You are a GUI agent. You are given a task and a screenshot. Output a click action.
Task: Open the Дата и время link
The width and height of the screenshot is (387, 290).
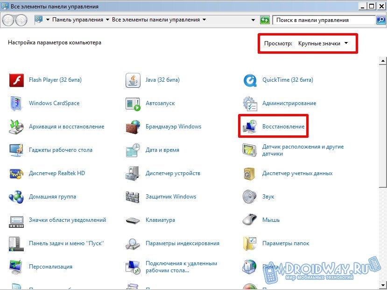(x=162, y=150)
